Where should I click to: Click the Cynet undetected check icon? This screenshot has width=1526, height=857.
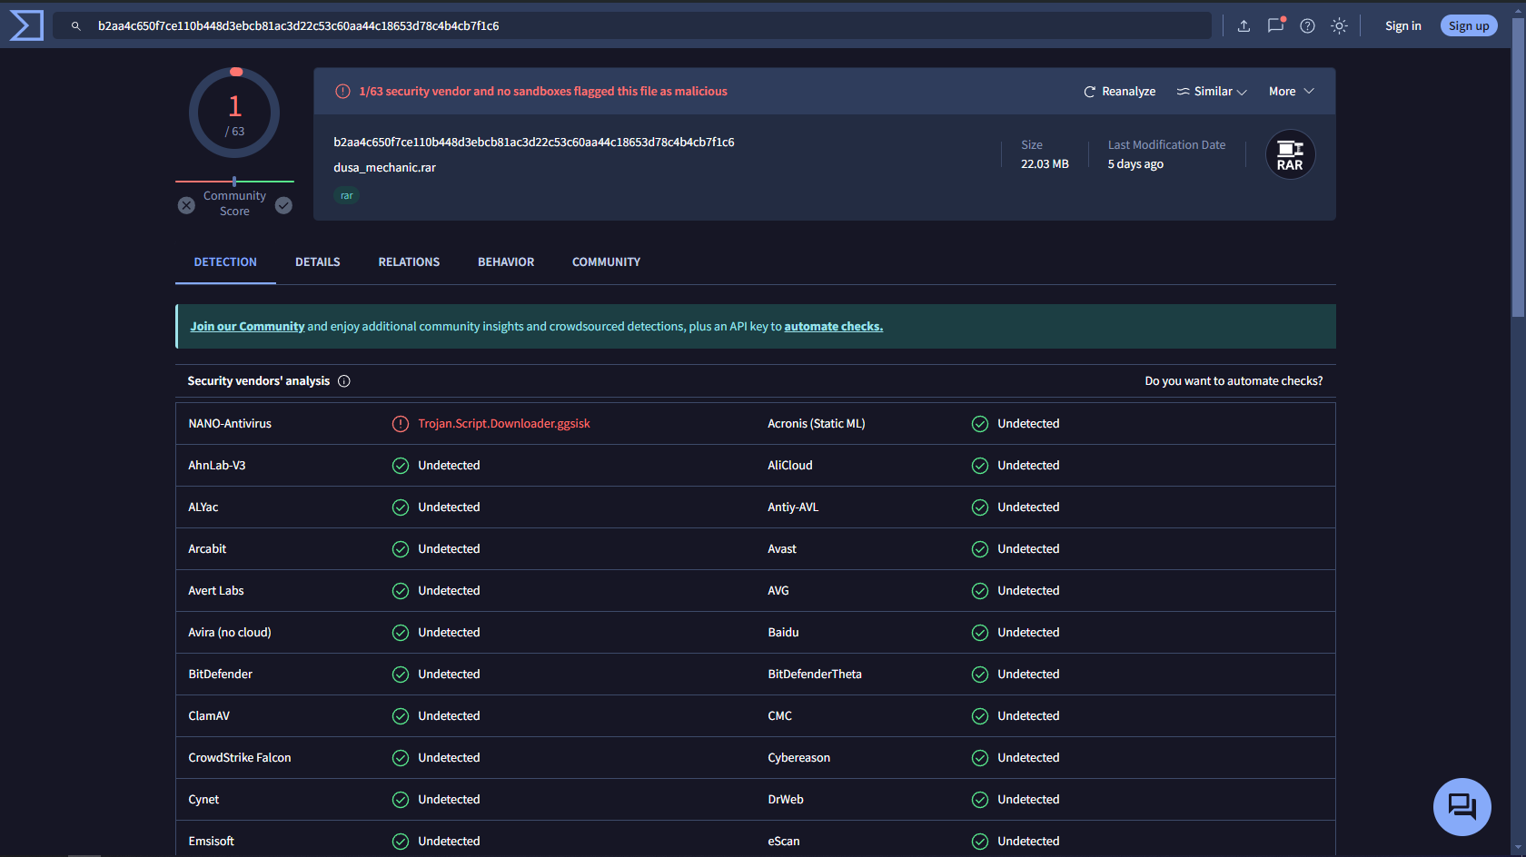point(401,800)
